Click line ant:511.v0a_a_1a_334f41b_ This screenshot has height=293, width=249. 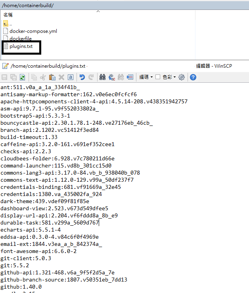(40, 87)
